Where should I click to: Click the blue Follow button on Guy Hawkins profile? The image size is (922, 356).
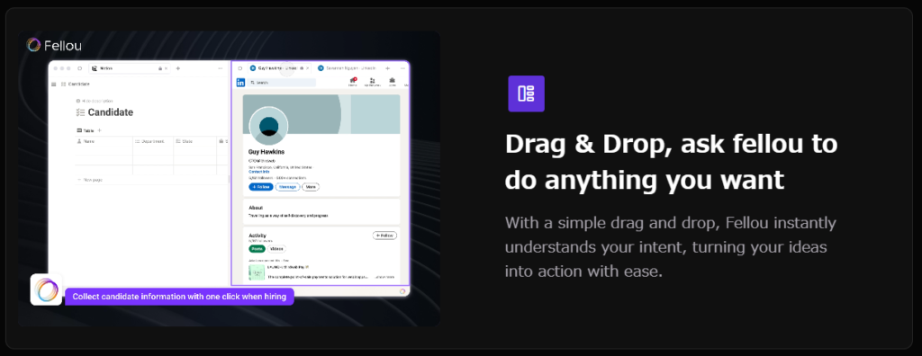(x=260, y=187)
